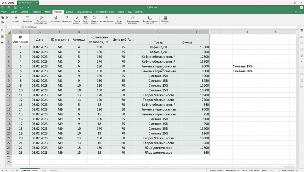Open the Плагины tab
The image size is (304, 172).
click(x=139, y=12)
